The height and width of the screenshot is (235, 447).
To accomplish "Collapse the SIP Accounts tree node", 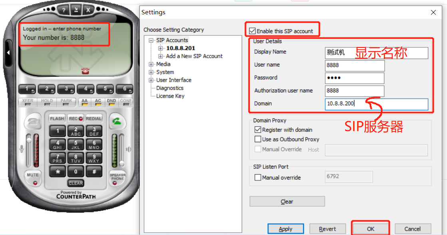I will [x=151, y=40].
